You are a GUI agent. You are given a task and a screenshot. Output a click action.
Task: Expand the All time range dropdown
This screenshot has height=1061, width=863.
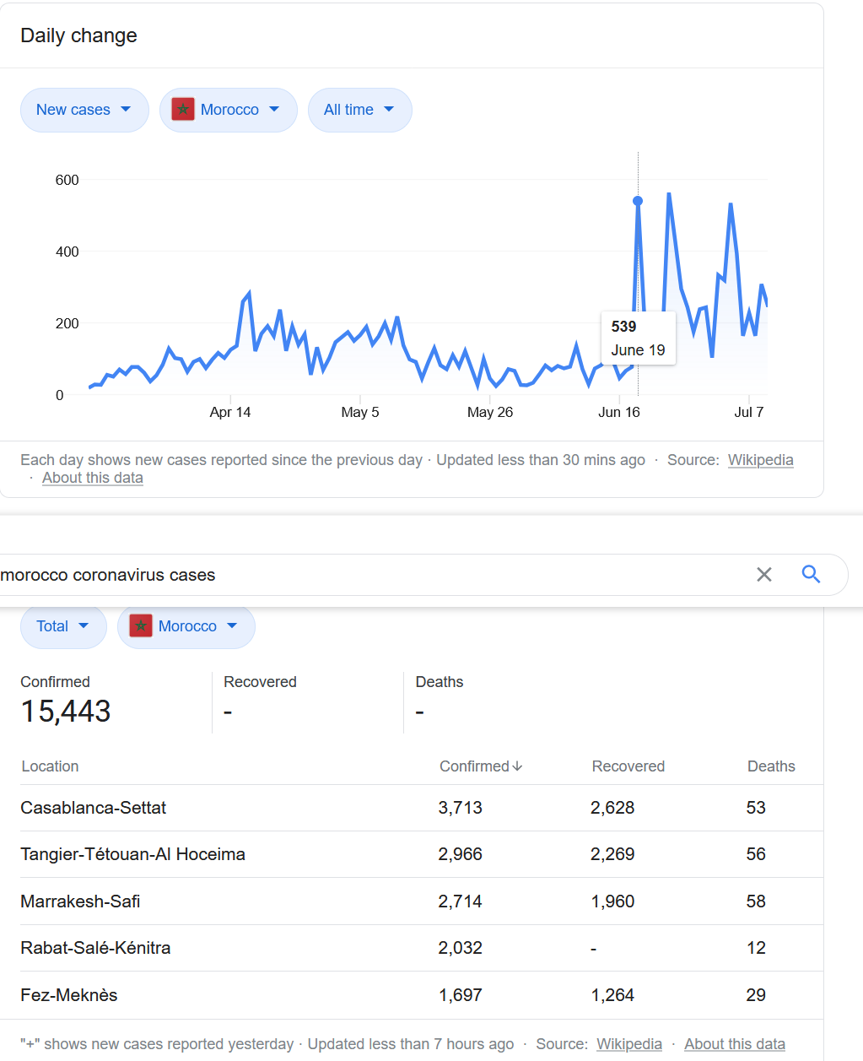(x=359, y=110)
